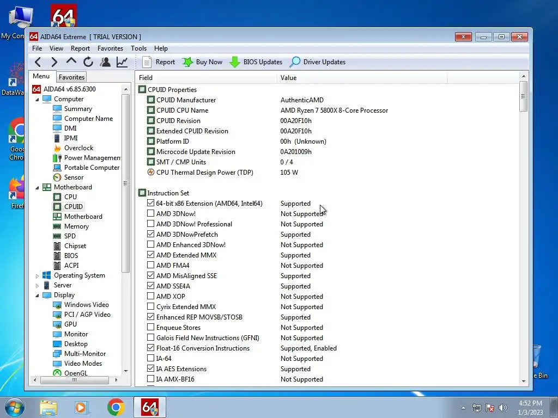This screenshot has width=558, height=418.
Task: Click the volume speaker tray icon
Action: click(x=503, y=408)
